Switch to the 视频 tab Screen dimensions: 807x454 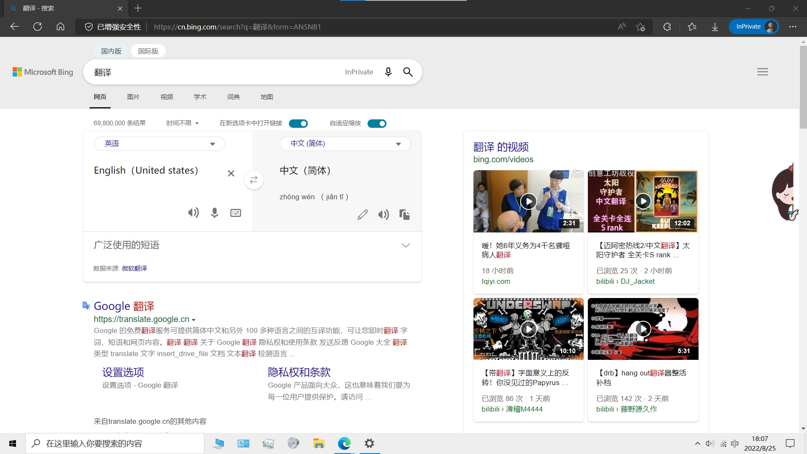[x=167, y=97]
